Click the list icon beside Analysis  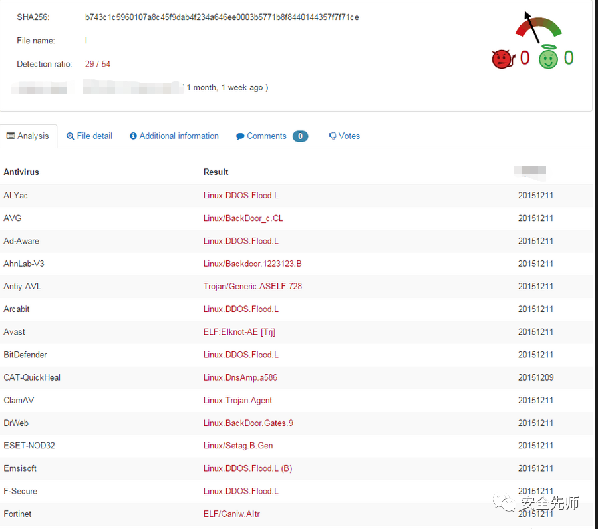(x=11, y=136)
